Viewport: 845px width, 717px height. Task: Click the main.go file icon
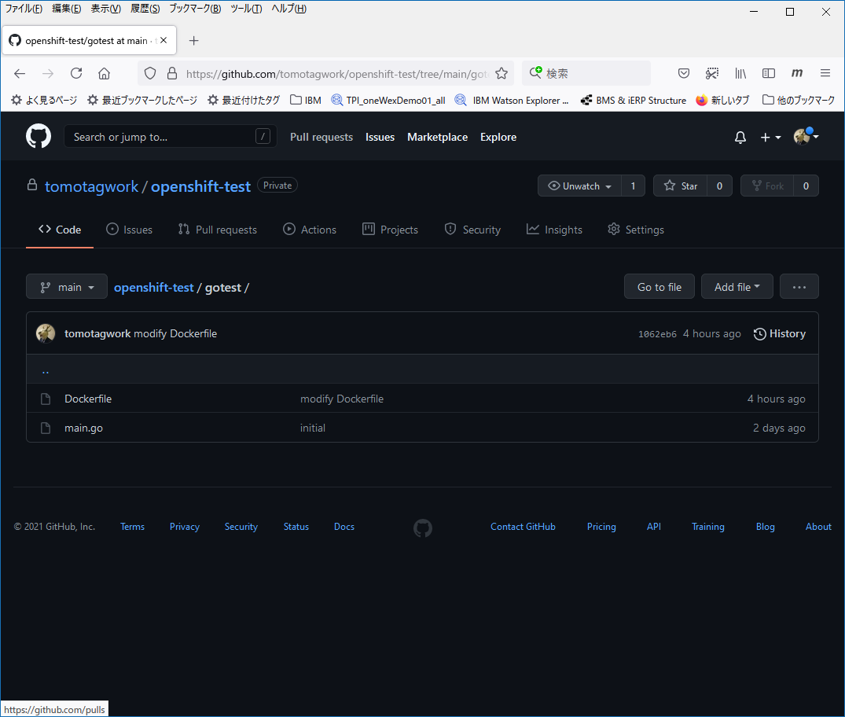click(x=46, y=428)
